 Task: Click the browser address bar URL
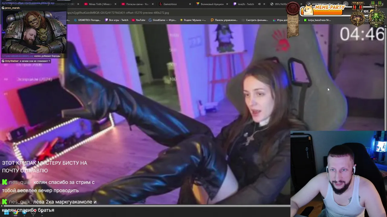click(x=118, y=13)
